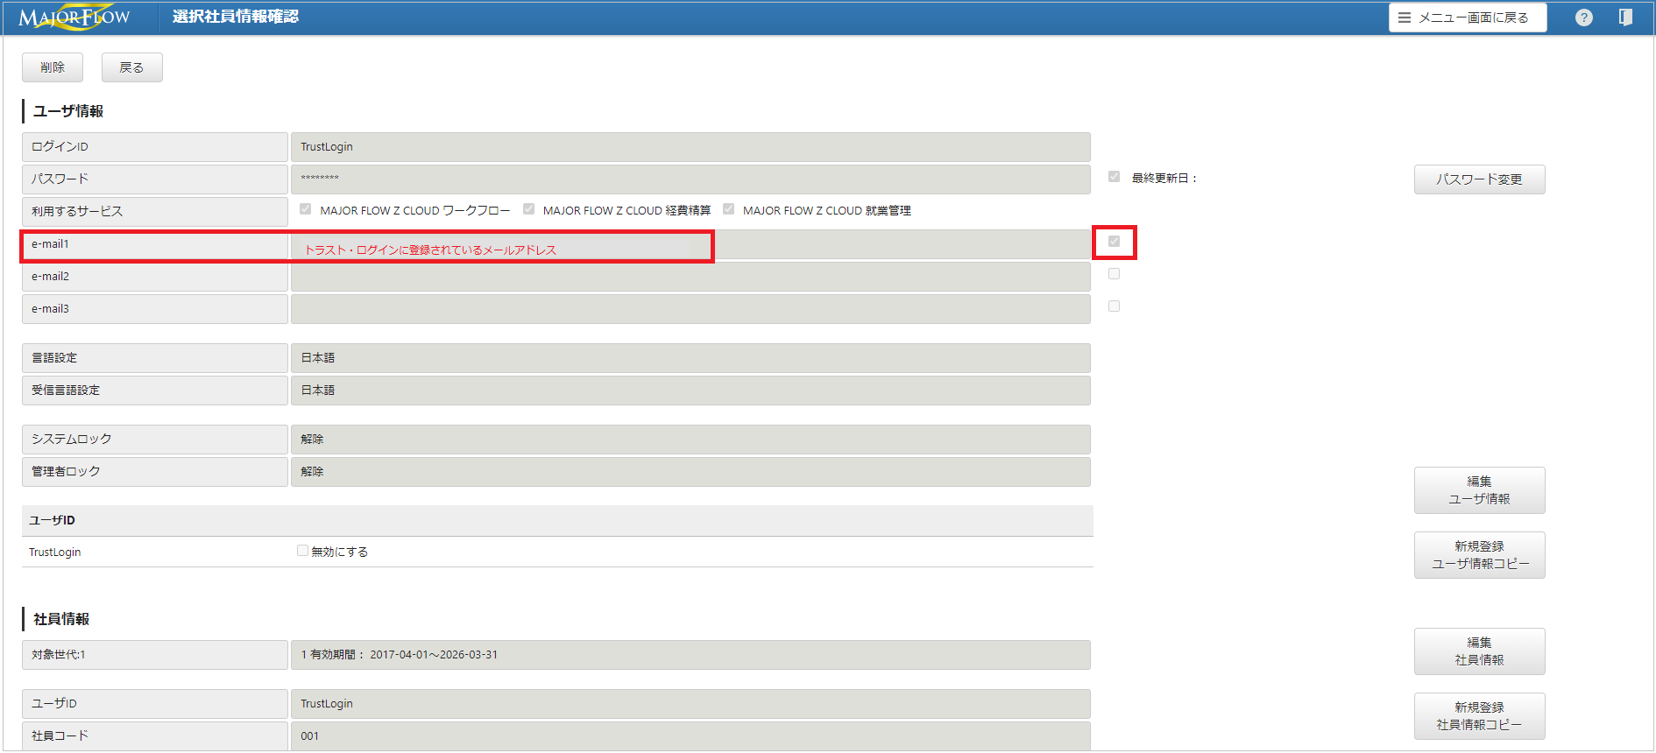This screenshot has width=1656, height=753.
Task: Open 編集 社員情報 button
Action: click(x=1479, y=651)
